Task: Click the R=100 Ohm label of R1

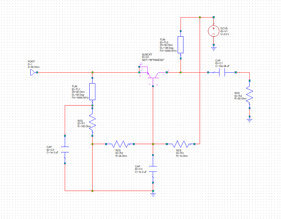Action: coord(84,126)
